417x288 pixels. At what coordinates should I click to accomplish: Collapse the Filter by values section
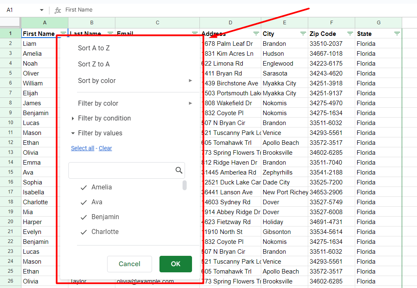pos(73,133)
